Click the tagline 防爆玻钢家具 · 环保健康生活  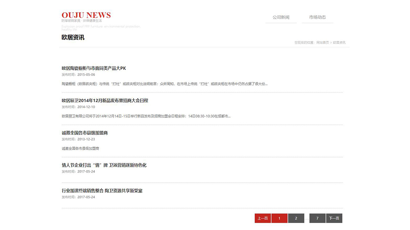[82, 21]
